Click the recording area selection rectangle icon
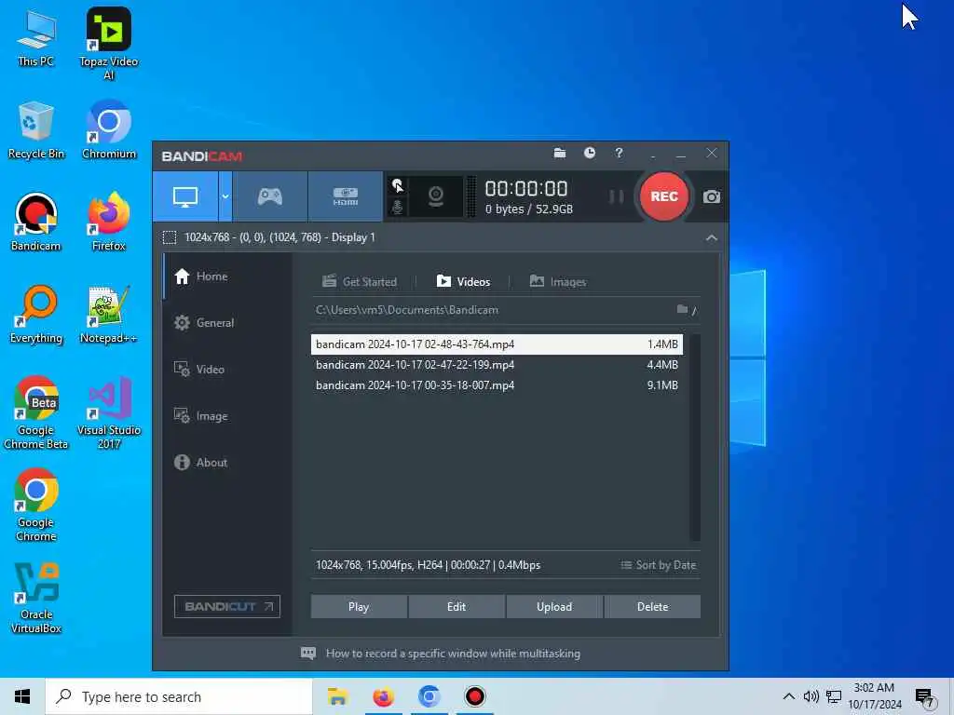The height and width of the screenshot is (715, 954). tap(170, 237)
